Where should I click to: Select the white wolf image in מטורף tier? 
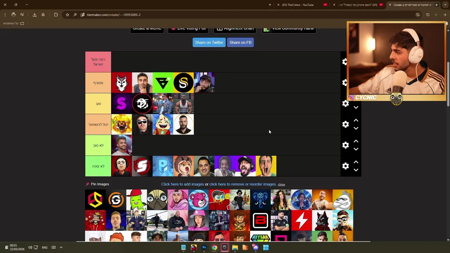[x=122, y=83]
